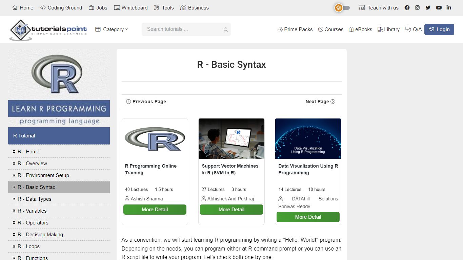Screen dimensions: 463x260
Task: Click Learn R Programming banner image
Action: (x=59, y=87)
